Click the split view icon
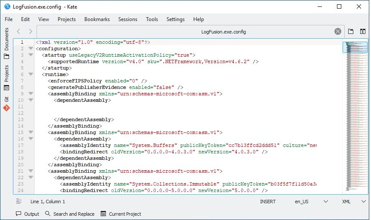Viewport: 371px width, 220px height. (362, 31)
